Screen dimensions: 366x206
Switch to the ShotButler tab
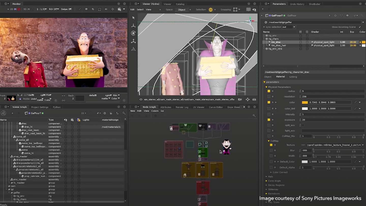(315, 4)
